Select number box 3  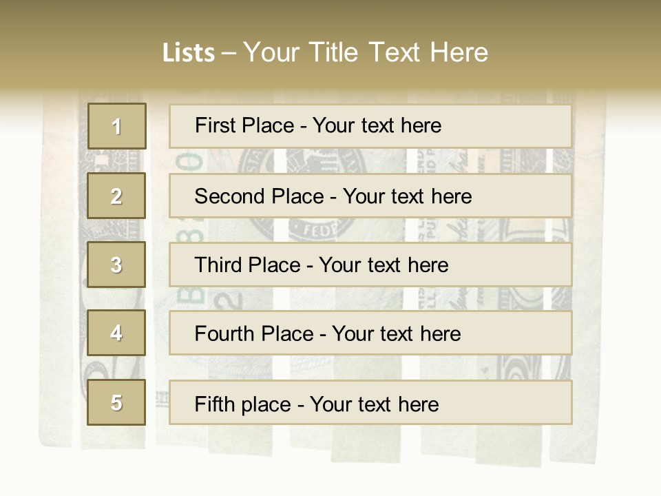[x=116, y=265]
